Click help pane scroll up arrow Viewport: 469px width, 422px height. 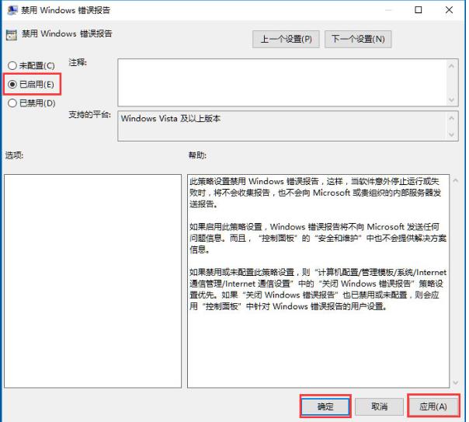point(456,180)
